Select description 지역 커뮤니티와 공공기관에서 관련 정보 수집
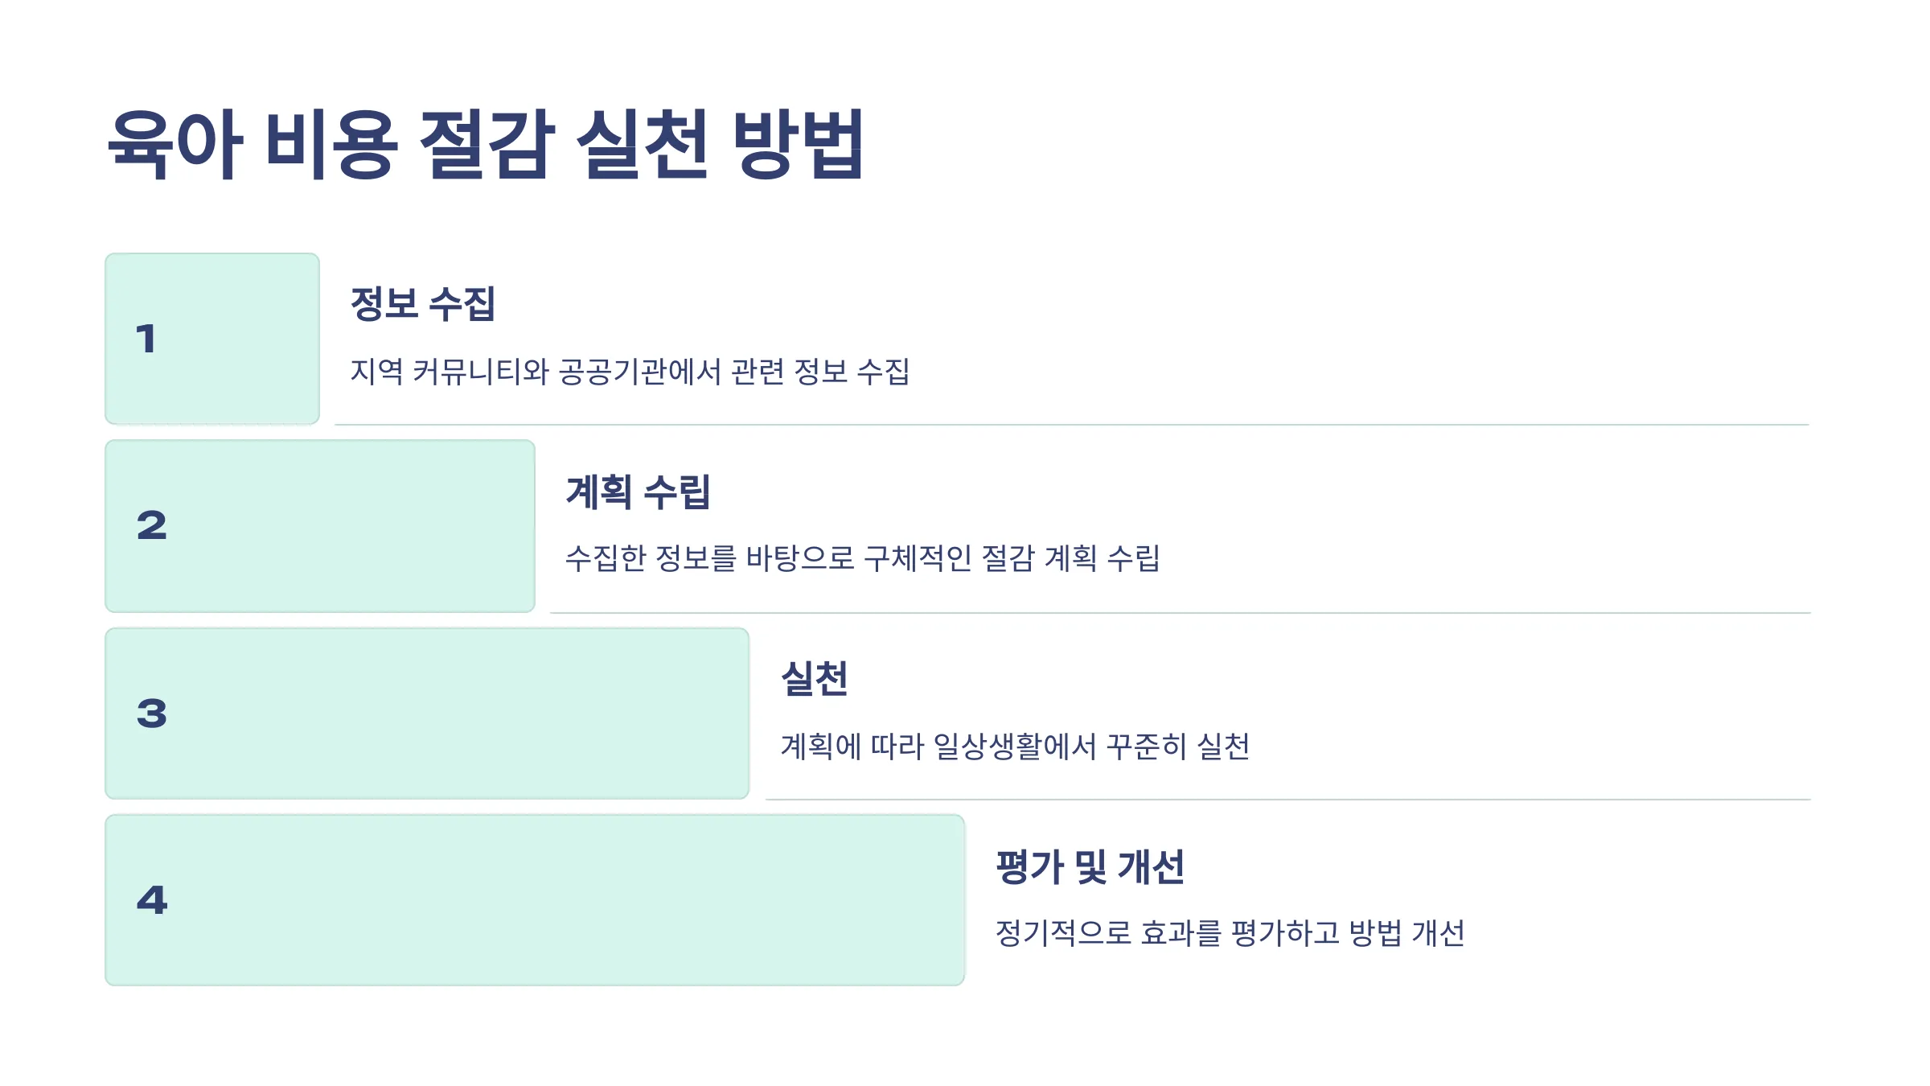1930x1086 pixels. (630, 372)
